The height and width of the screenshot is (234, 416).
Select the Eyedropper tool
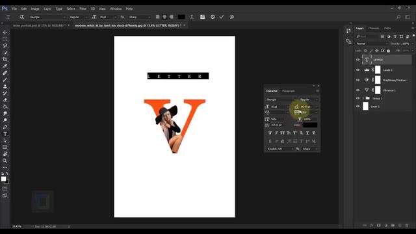click(x=5, y=66)
